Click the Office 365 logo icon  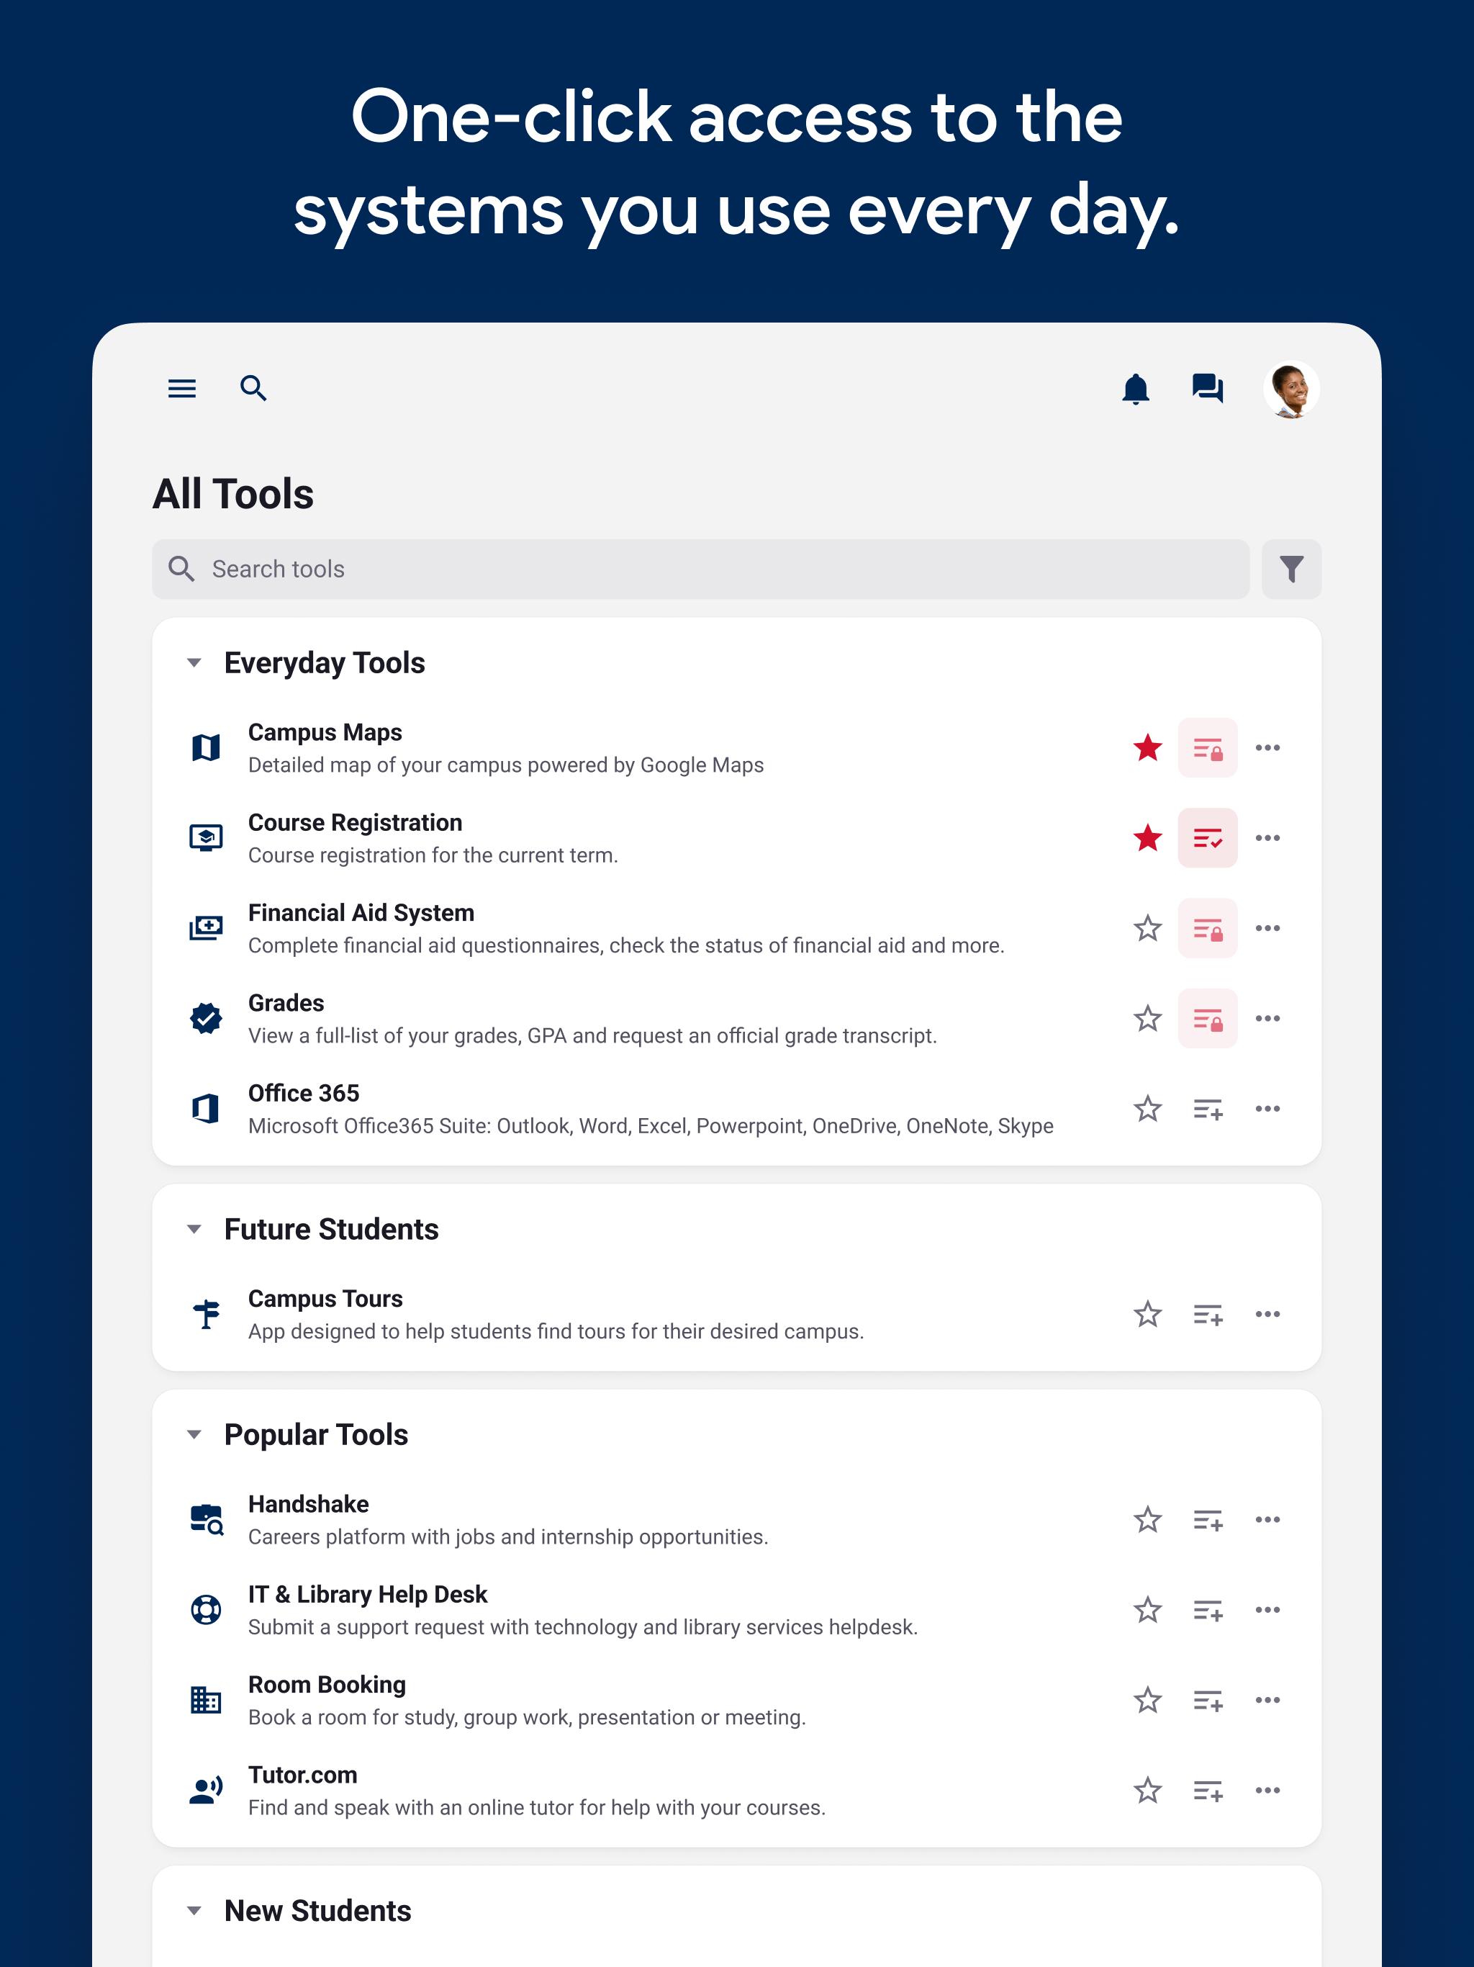coord(205,1109)
